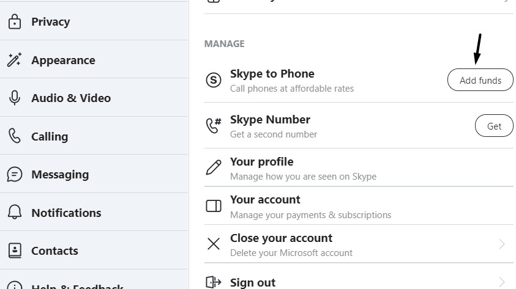Viewport: 516px width, 289px height.
Task: Click the Skype Number phone-hash icon
Action: tap(214, 126)
